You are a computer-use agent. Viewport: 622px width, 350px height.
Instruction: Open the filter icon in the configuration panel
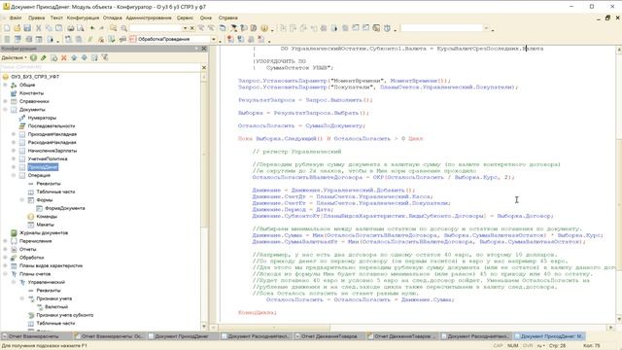click(105, 58)
